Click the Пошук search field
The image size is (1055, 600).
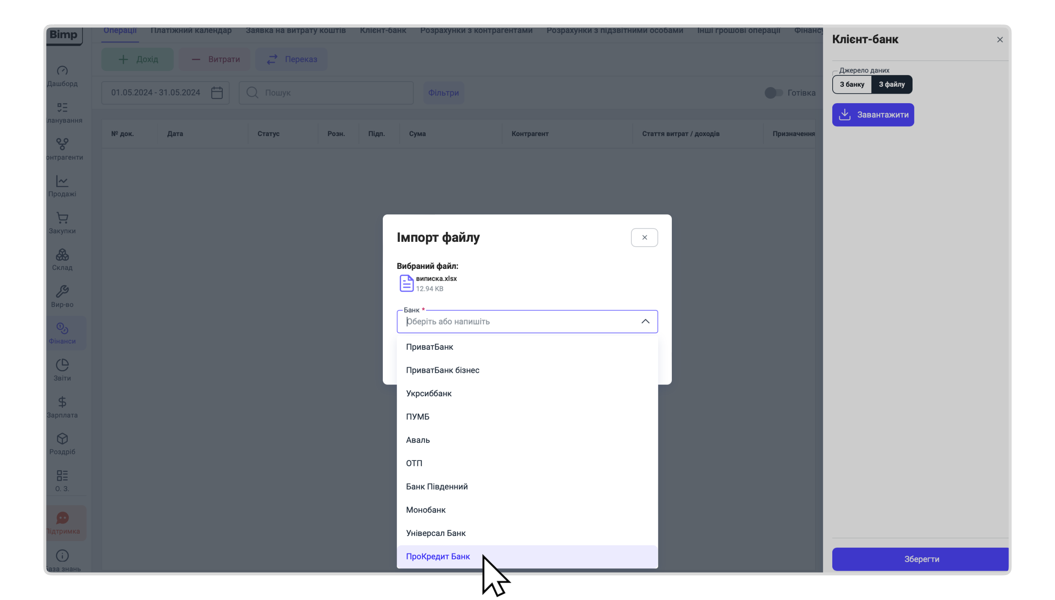326,93
